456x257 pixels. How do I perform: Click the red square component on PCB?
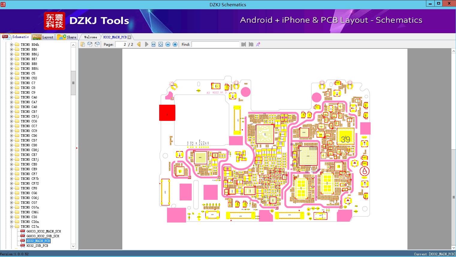coord(167,113)
